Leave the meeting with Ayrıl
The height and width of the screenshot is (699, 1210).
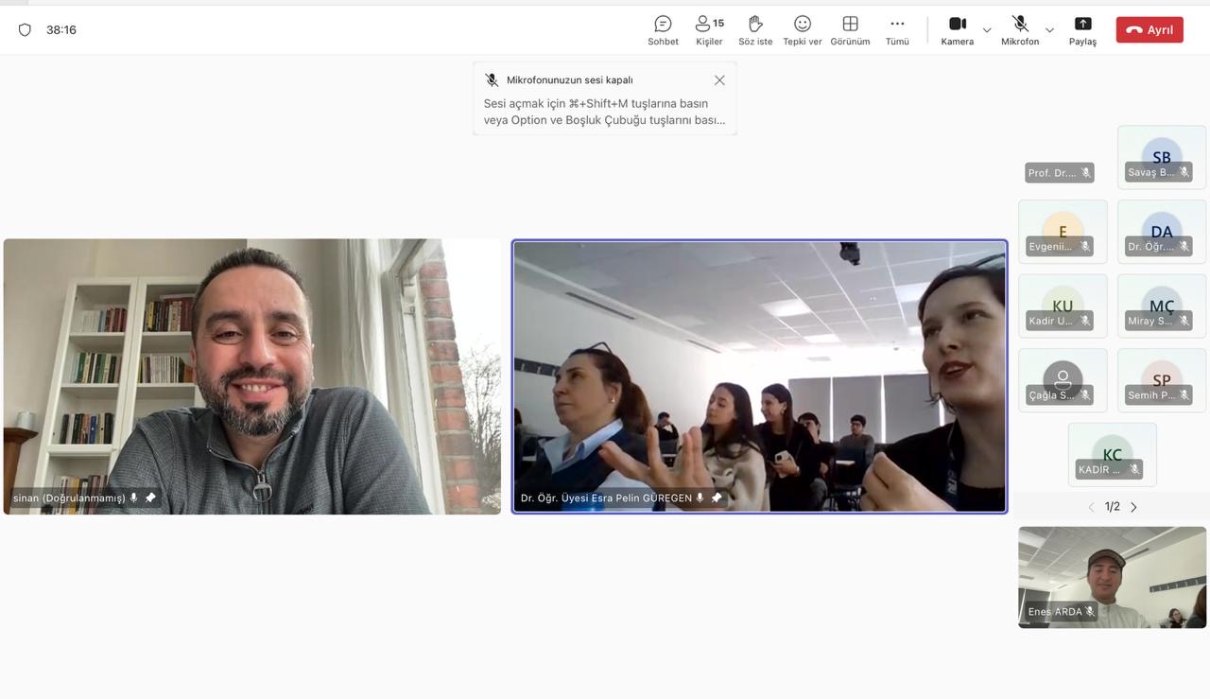tap(1149, 29)
